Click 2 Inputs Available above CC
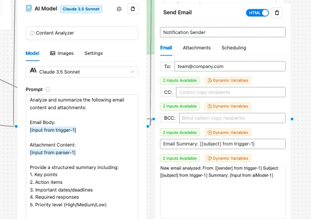Image resolution: width=311 pixels, height=219 pixels. pos(180,81)
